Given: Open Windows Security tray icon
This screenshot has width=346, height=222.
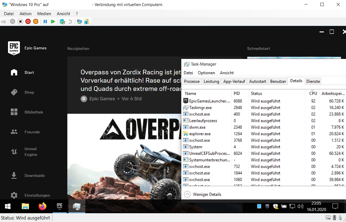Looking at the screenshot, I should tap(275, 206).
